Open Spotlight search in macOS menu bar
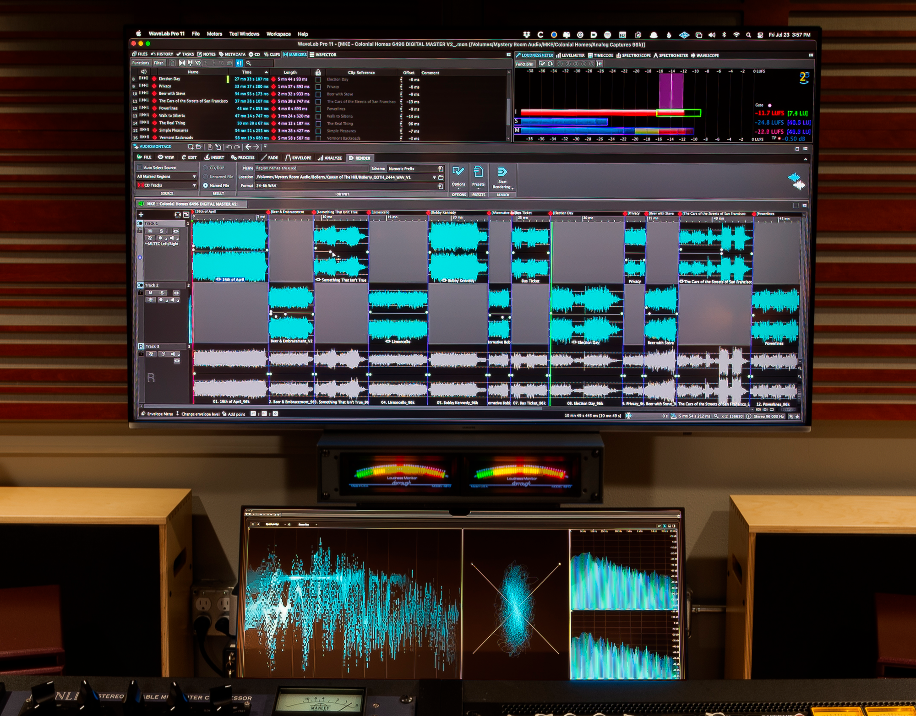The width and height of the screenshot is (916, 716). pyautogui.click(x=748, y=35)
